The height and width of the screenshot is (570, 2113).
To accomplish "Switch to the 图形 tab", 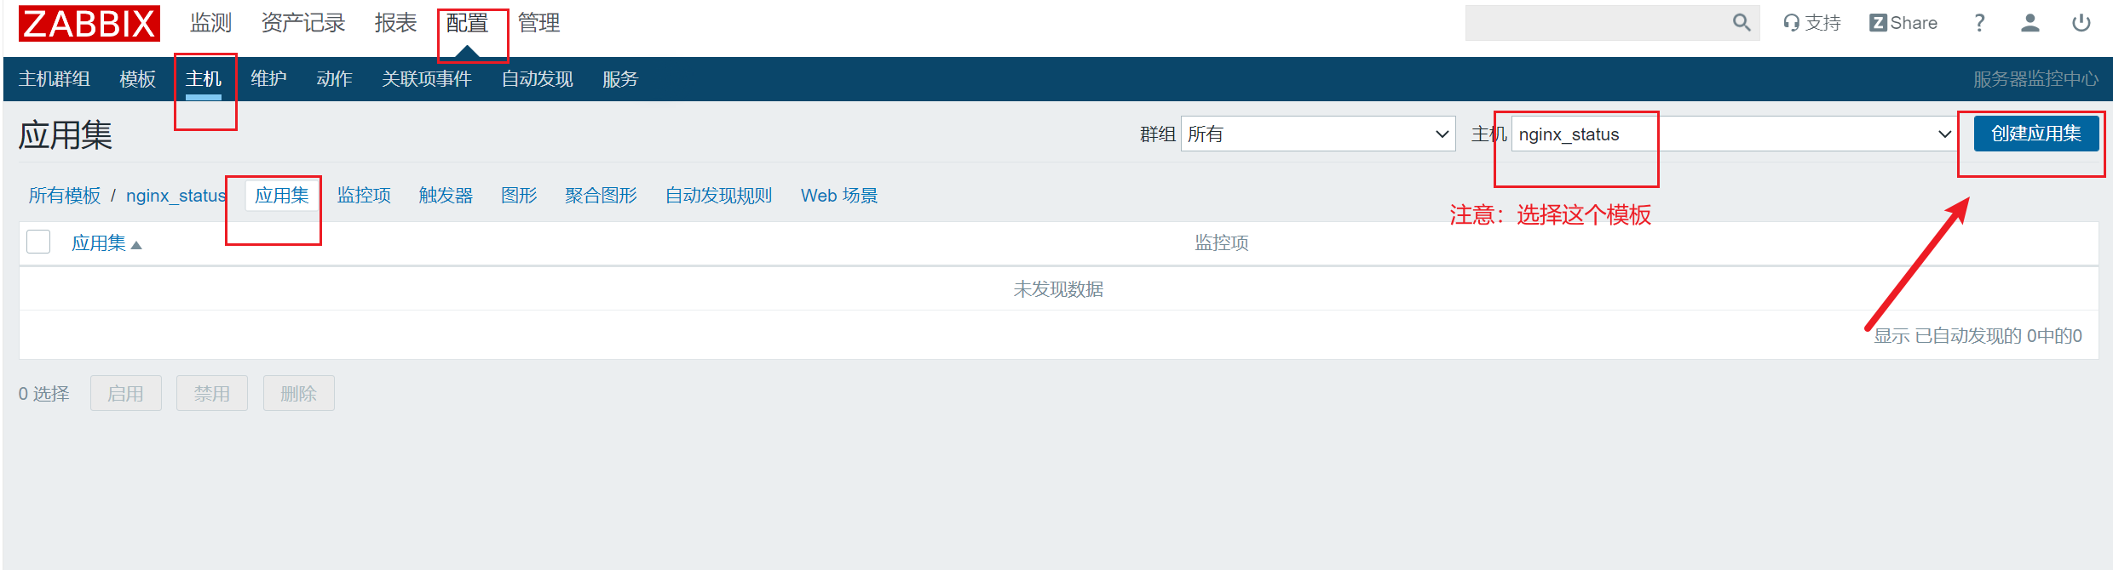I will tap(519, 196).
